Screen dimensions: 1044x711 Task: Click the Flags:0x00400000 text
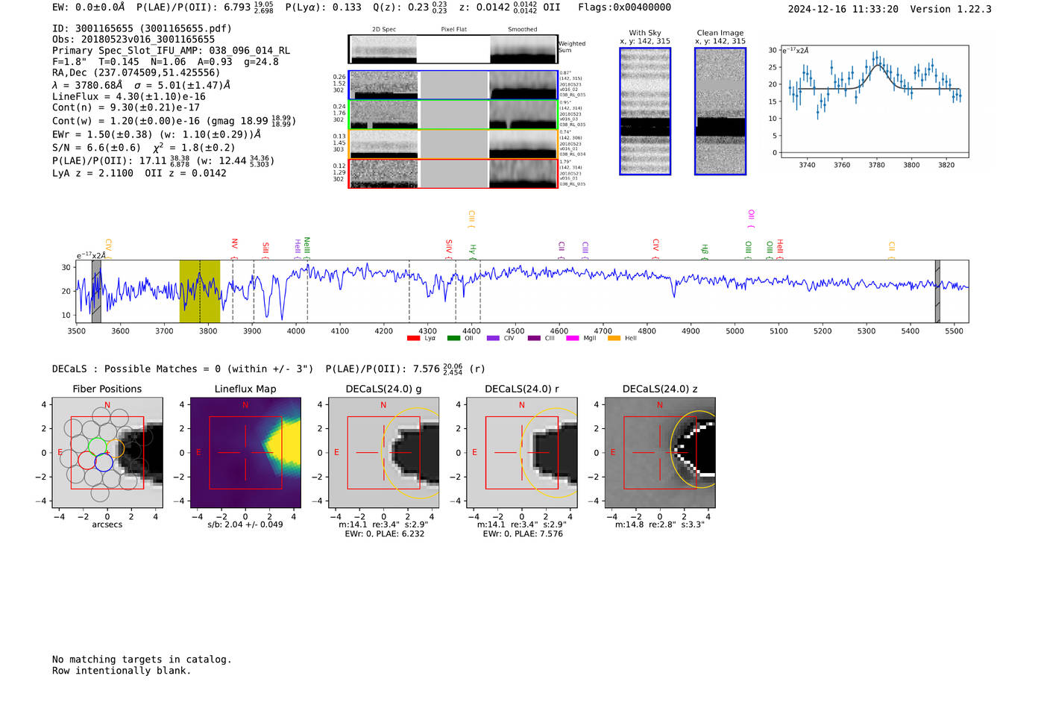[x=625, y=7]
